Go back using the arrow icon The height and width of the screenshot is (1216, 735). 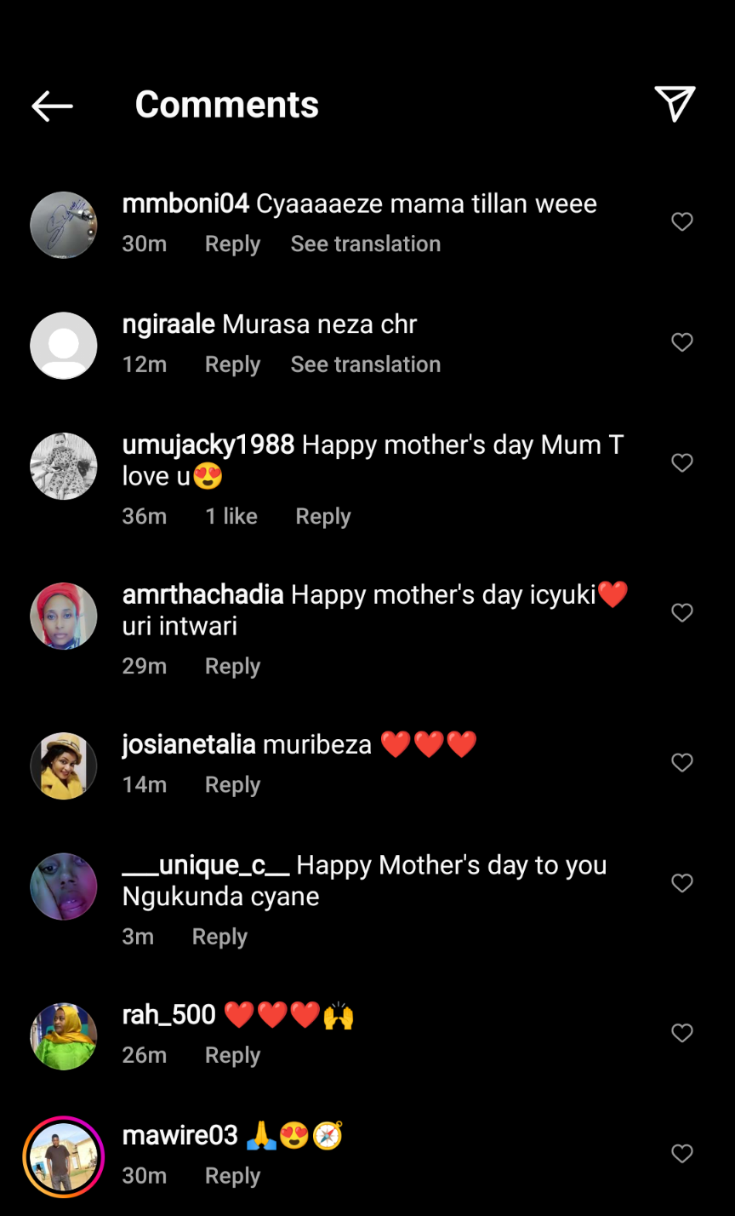click(x=52, y=106)
